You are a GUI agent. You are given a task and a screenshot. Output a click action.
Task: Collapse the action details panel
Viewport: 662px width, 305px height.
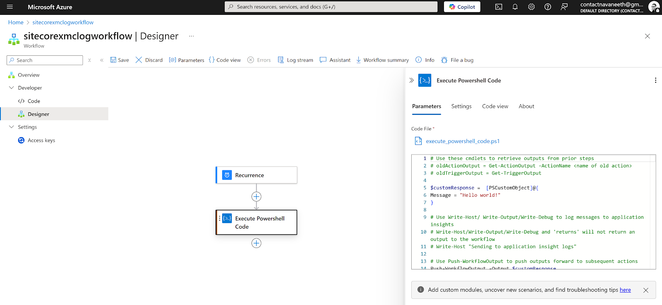411,80
